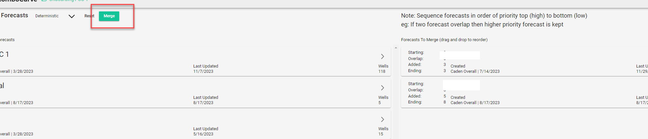Open the Onboarding project link at top

(68, 1)
